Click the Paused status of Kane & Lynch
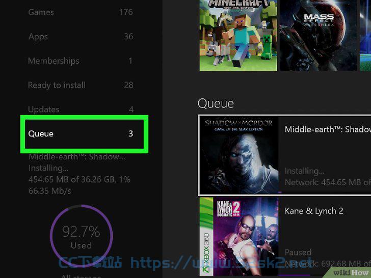Image resolution: width=371 pixels, height=278 pixels. coord(298,252)
